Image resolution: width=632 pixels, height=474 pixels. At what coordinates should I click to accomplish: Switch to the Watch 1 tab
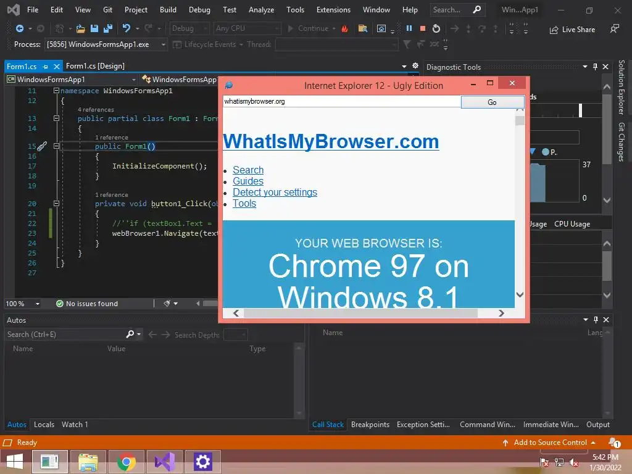coord(75,425)
